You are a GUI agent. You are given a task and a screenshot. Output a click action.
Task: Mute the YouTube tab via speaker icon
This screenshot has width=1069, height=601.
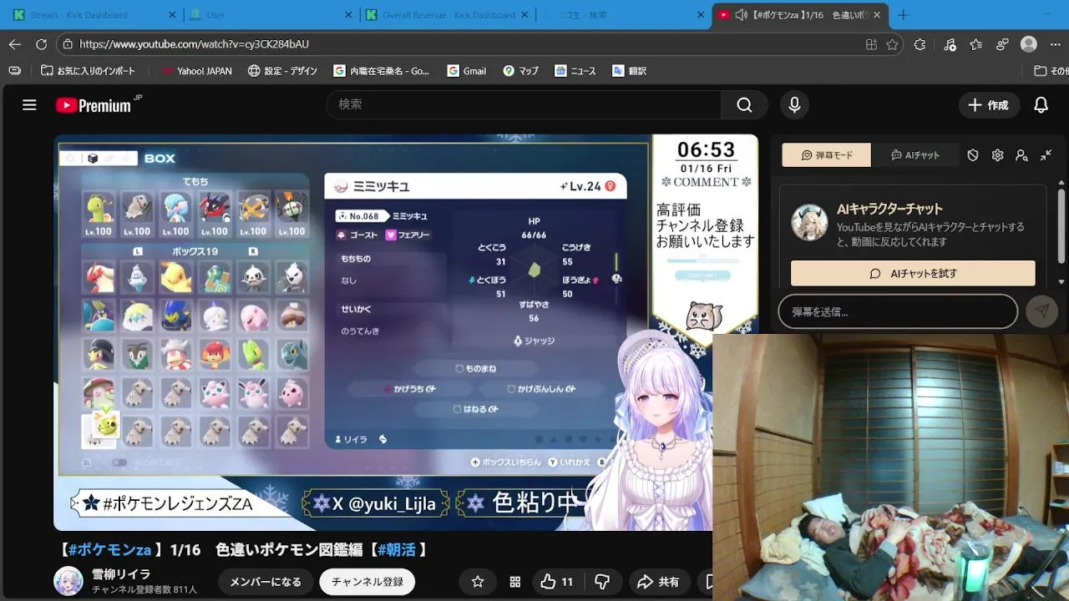click(x=741, y=15)
